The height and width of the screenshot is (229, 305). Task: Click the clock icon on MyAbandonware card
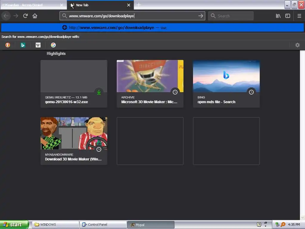(99, 149)
